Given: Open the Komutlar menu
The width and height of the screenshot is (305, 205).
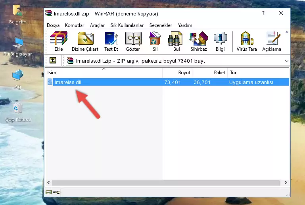Looking at the screenshot, I should (x=75, y=25).
